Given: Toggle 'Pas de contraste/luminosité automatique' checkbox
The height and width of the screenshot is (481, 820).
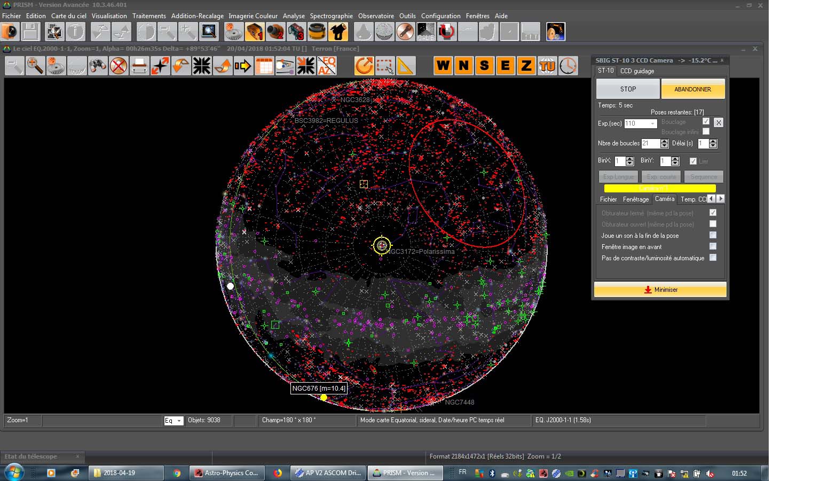Looking at the screenshot, I should [x=713, y=258].
